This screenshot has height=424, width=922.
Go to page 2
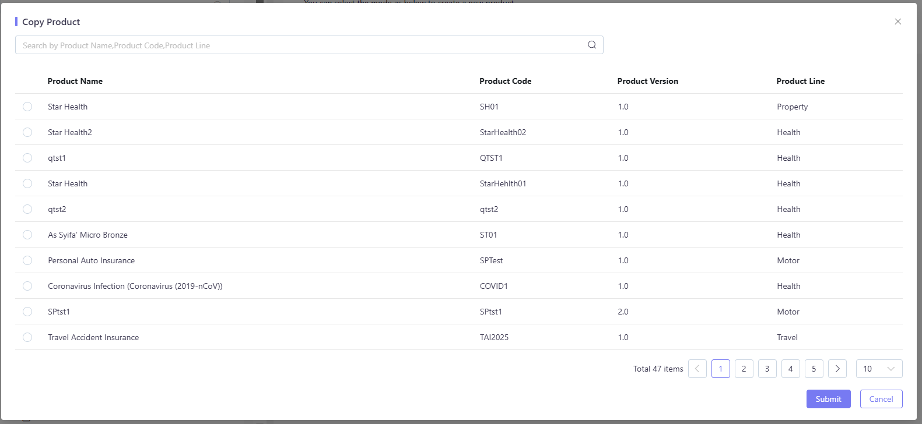[744, 369]
